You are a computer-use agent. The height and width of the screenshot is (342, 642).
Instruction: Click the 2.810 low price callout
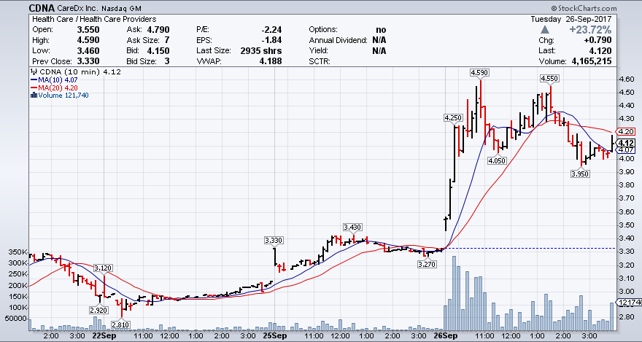coord(120,324)
